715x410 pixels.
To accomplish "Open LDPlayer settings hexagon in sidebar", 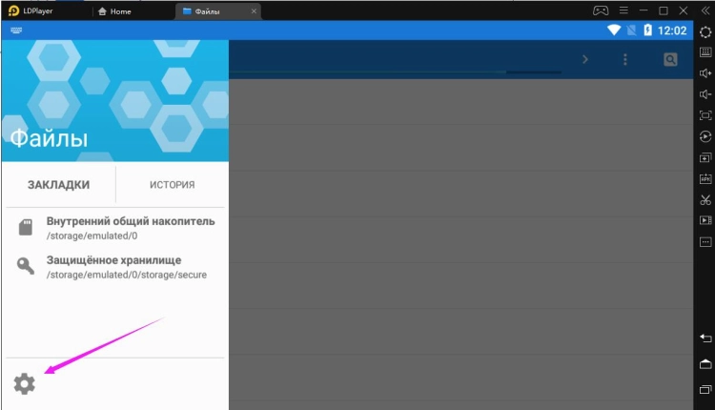I will click(x=705, y=31).
